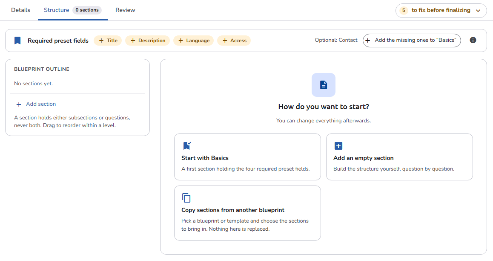The height and width of the screenshot is (261, 493).
Task: Add the Title preset field chip
Action: tap(108, 41)
